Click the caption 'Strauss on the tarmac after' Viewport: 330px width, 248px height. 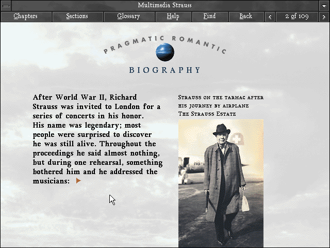click(221, 98)
